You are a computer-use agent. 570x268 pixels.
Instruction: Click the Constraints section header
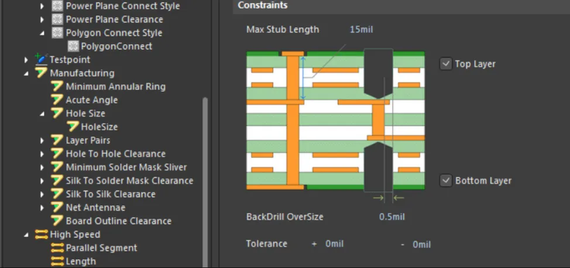(x=401, y=6)
